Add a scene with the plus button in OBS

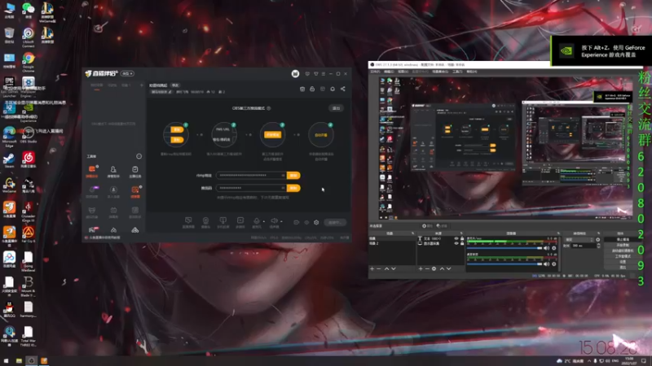pyautogui.click(x=372, y=269)
